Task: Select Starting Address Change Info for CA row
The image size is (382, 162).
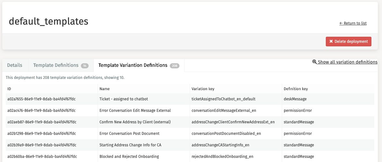Action: click(130, 145)
